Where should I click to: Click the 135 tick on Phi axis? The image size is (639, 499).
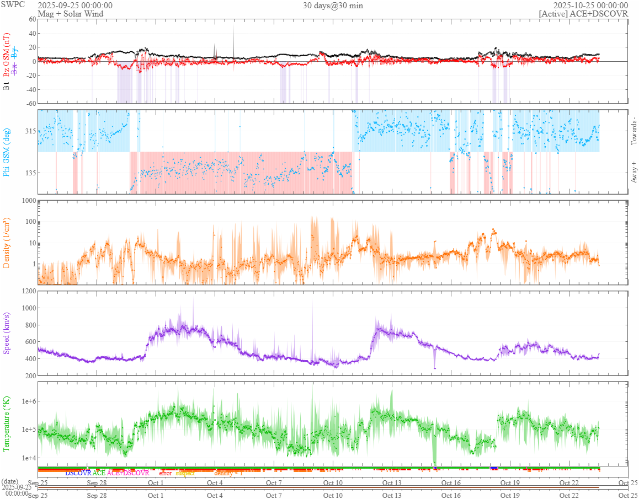[x=30, y=173]
